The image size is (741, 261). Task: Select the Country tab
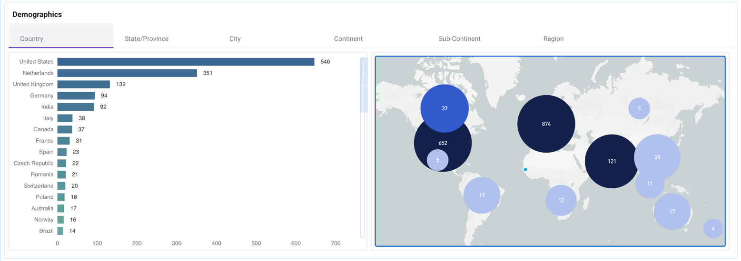(x=32, y=39)
